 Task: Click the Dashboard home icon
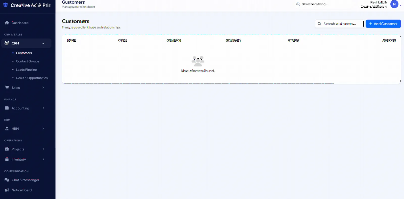point(7,23)
